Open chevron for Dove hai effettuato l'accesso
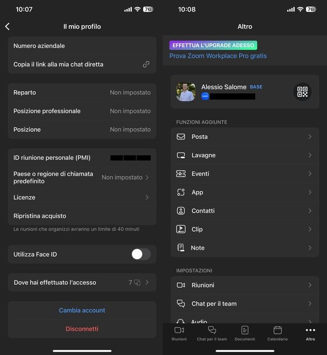Viewport: 327px width, 355px height. (x=147, y=282)
